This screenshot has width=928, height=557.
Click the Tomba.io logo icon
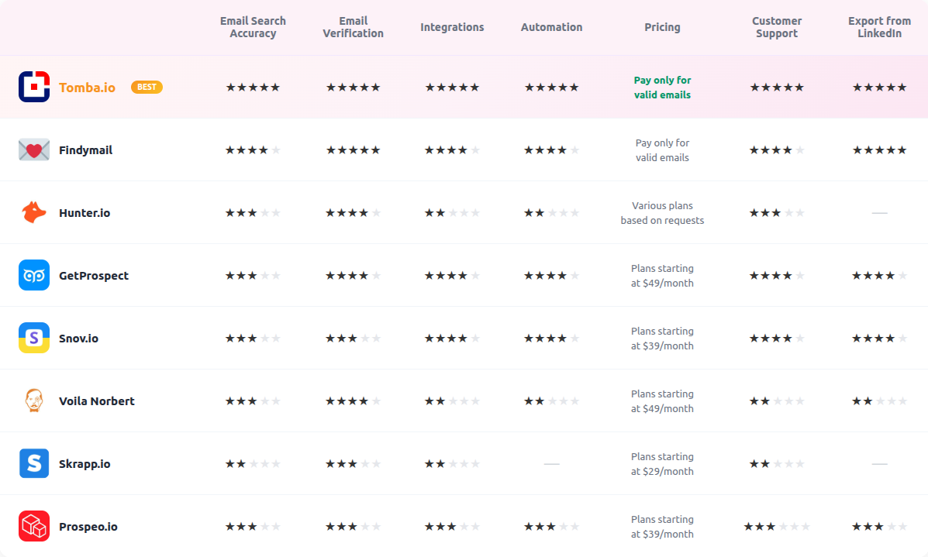coord(34,87)
